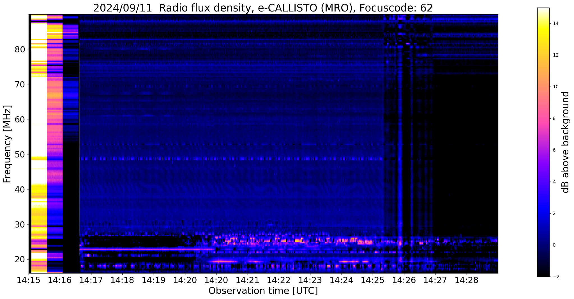Click the colorbar tick label 10
The width and height of the screenshot is (574, 299).
(555, 87)
